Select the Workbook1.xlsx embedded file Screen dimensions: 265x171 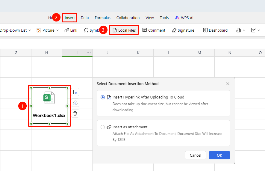pos(49,106)
